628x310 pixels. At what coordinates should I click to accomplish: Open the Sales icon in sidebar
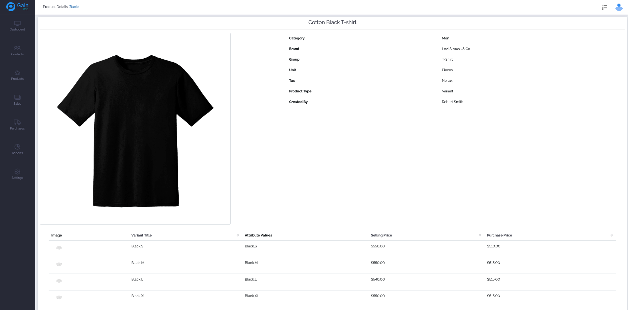tap(17, 98)
